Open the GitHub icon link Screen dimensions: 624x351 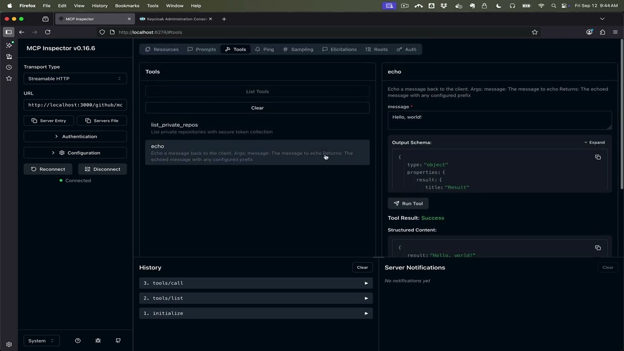(118, 341)
